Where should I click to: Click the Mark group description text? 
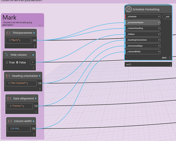click(x=17, y=24)
